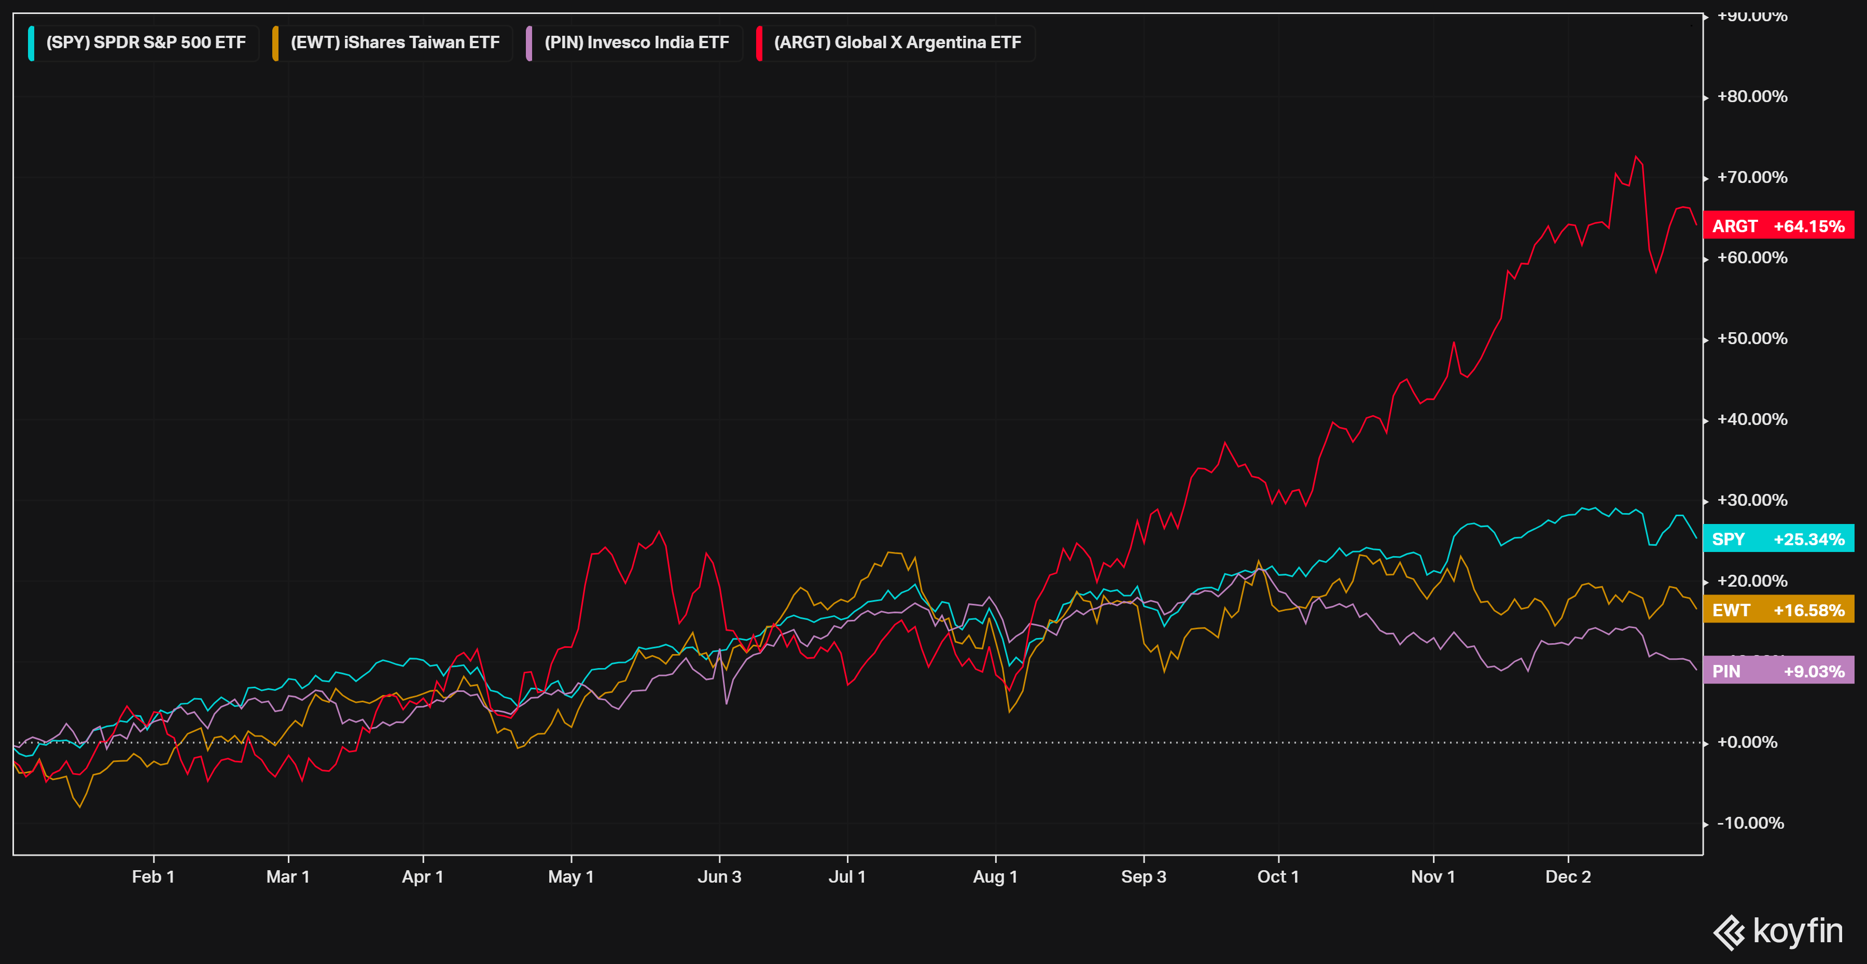Click the ARGT red legend color bar

759,42
